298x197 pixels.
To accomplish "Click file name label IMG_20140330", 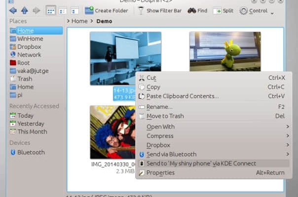I will click(113, 164).
